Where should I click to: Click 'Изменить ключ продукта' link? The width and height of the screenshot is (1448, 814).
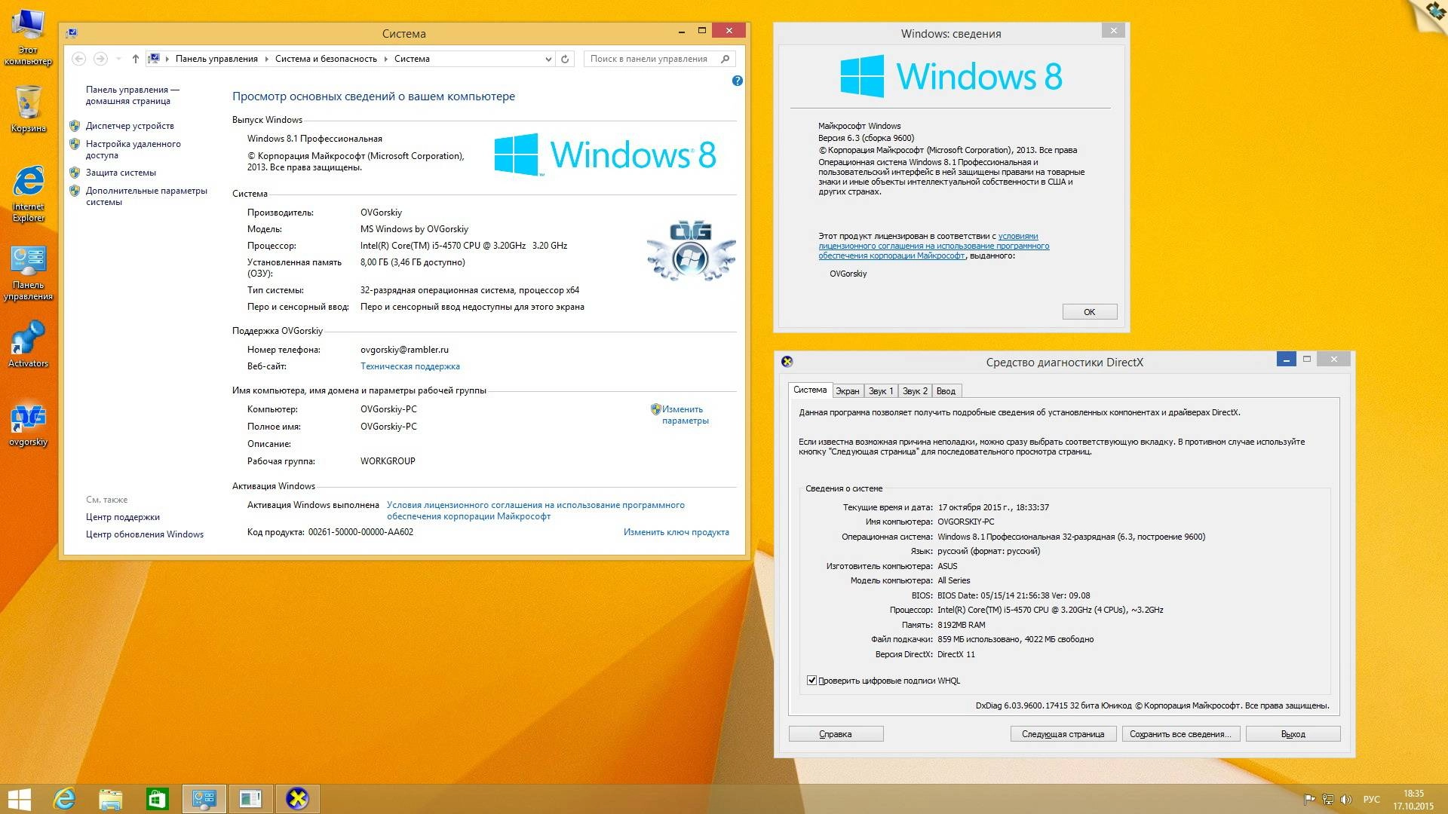pos(676,532)
